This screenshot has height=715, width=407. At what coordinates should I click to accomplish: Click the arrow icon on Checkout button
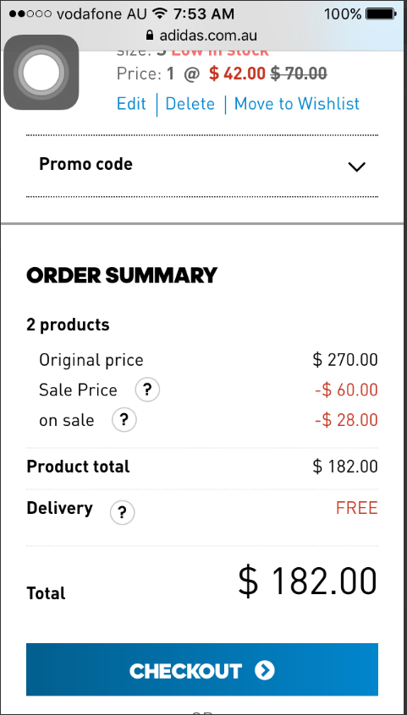tap(265, 670)
